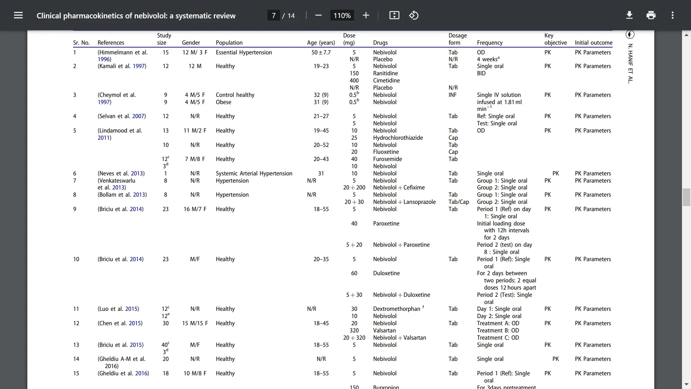
Task: Zoom in with the plus button
Action: 366,15
